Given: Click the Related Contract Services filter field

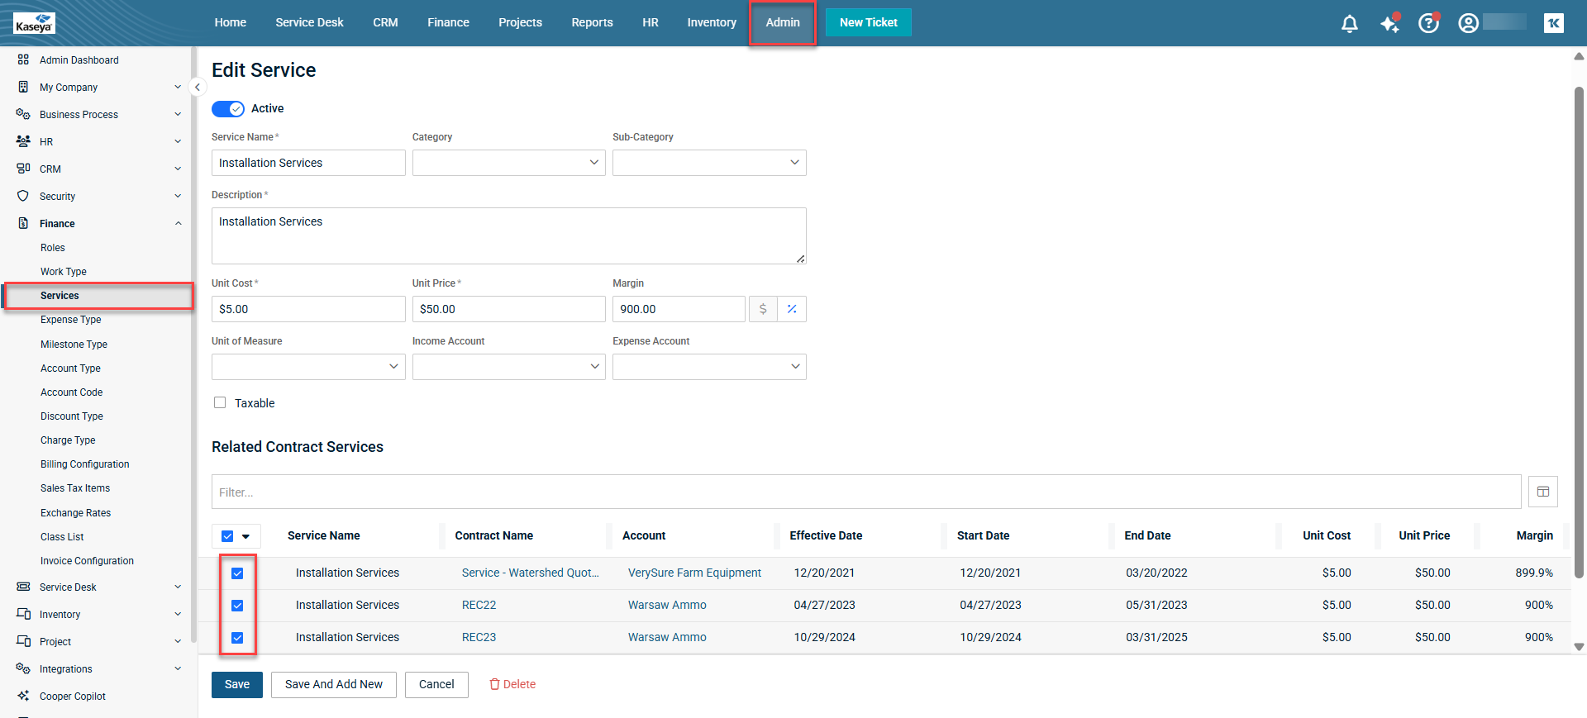Looking at the screenshot, I should coord(865,492).
